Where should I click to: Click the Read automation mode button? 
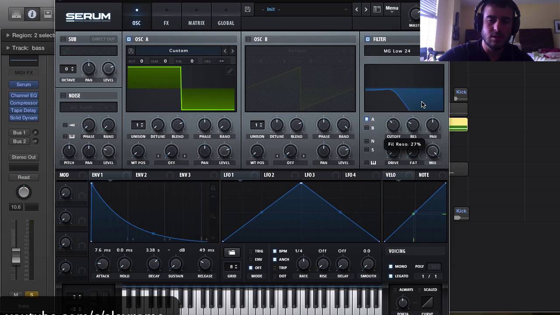click(x=24, y=177)
